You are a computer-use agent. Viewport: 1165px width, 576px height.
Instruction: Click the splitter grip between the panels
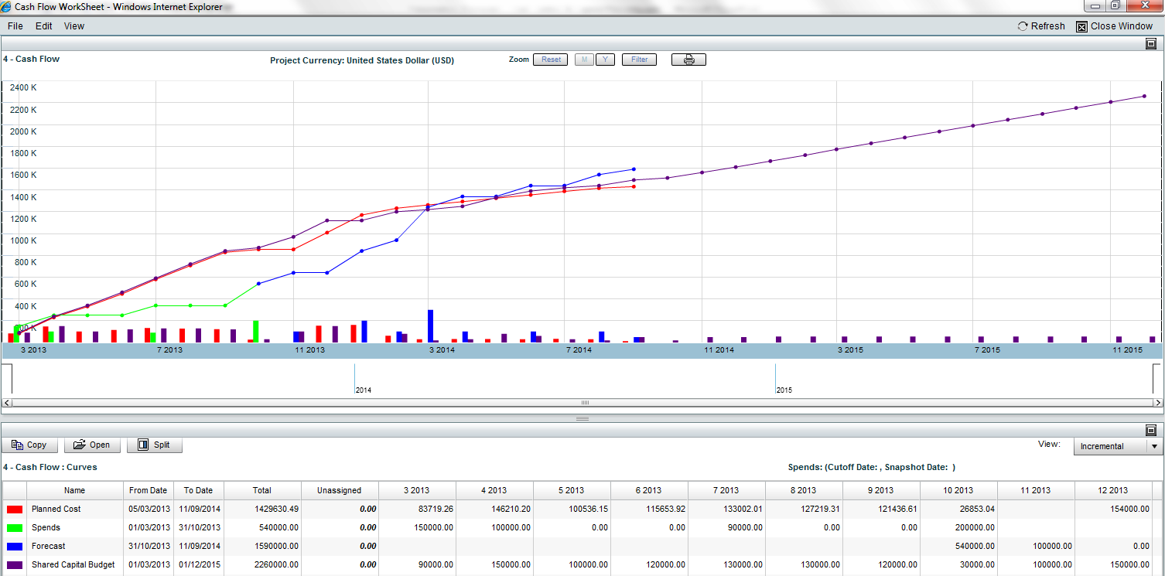click(582, 418)
